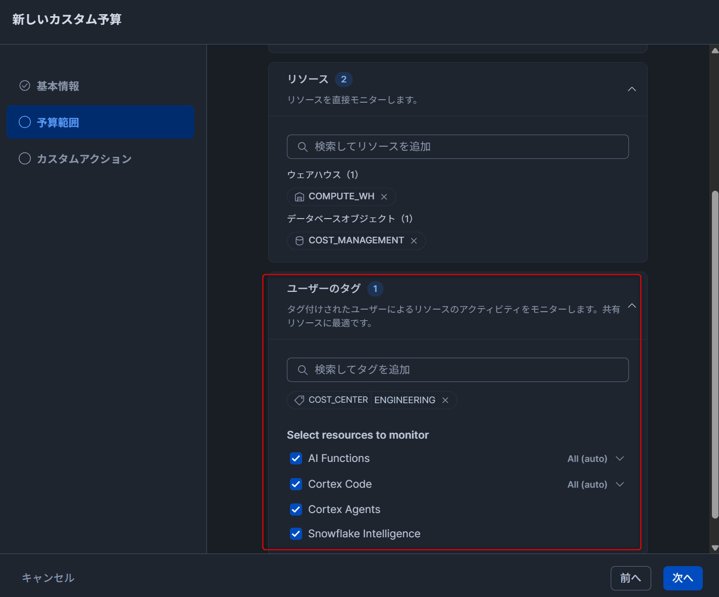Click the 次へ button
The width and height of the screenshot is (719, 597).
click(683, 578)
